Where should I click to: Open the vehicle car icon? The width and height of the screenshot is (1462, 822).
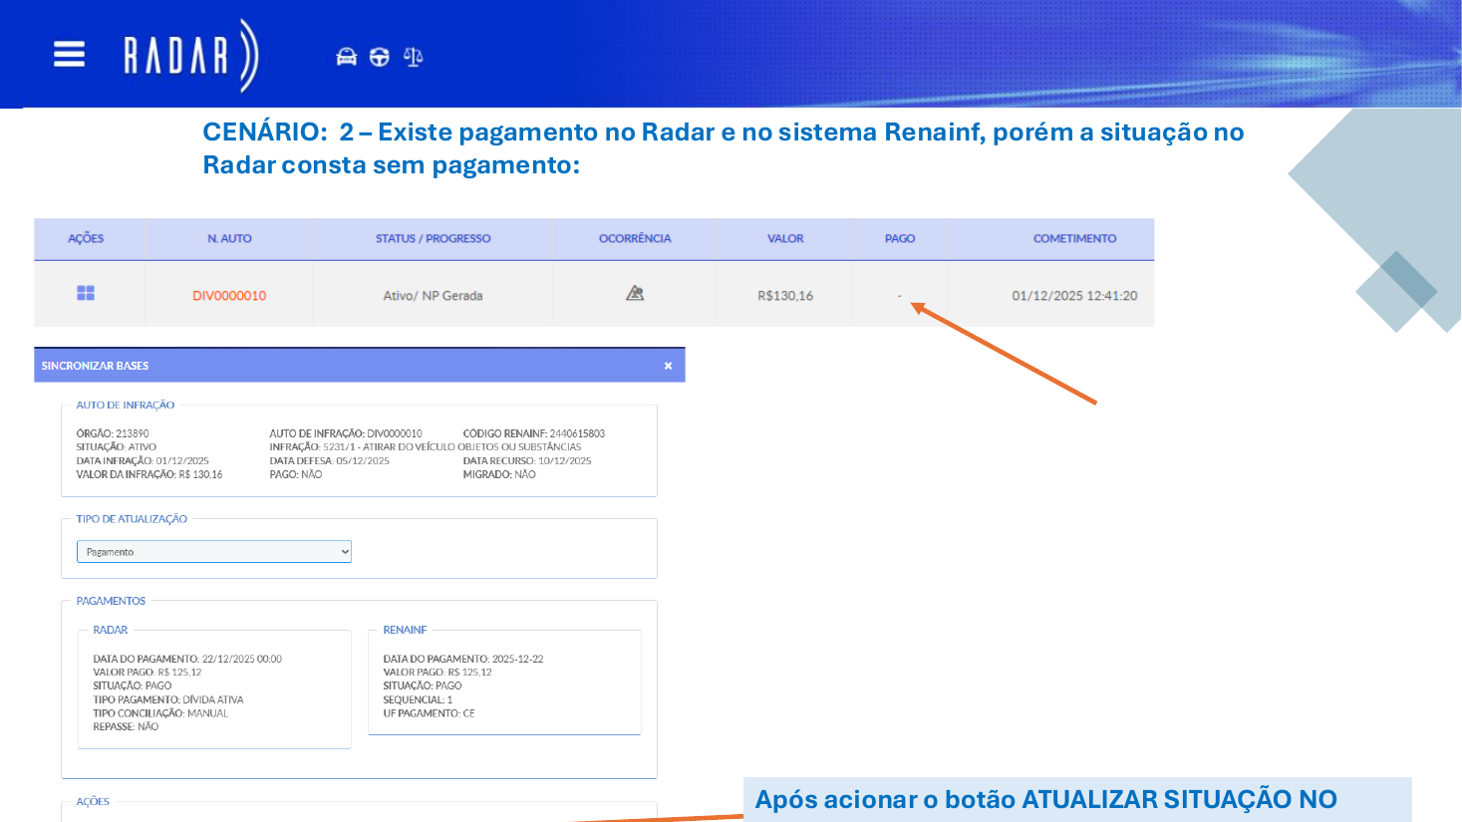346,57
